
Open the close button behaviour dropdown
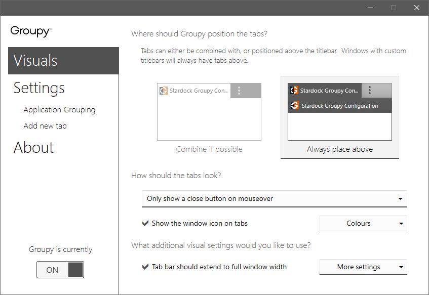click(x=274, y=198)
